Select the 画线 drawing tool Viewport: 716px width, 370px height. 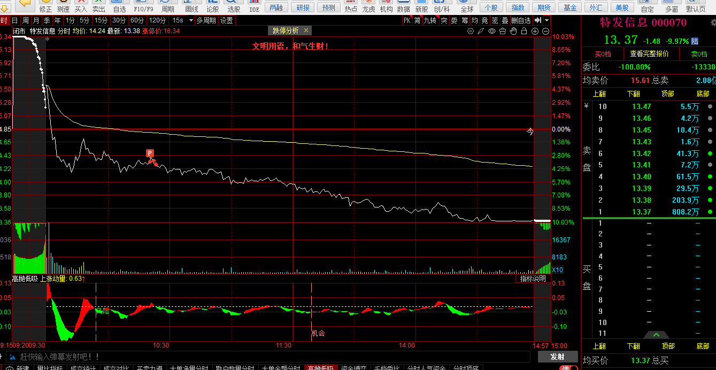[191, 6]
